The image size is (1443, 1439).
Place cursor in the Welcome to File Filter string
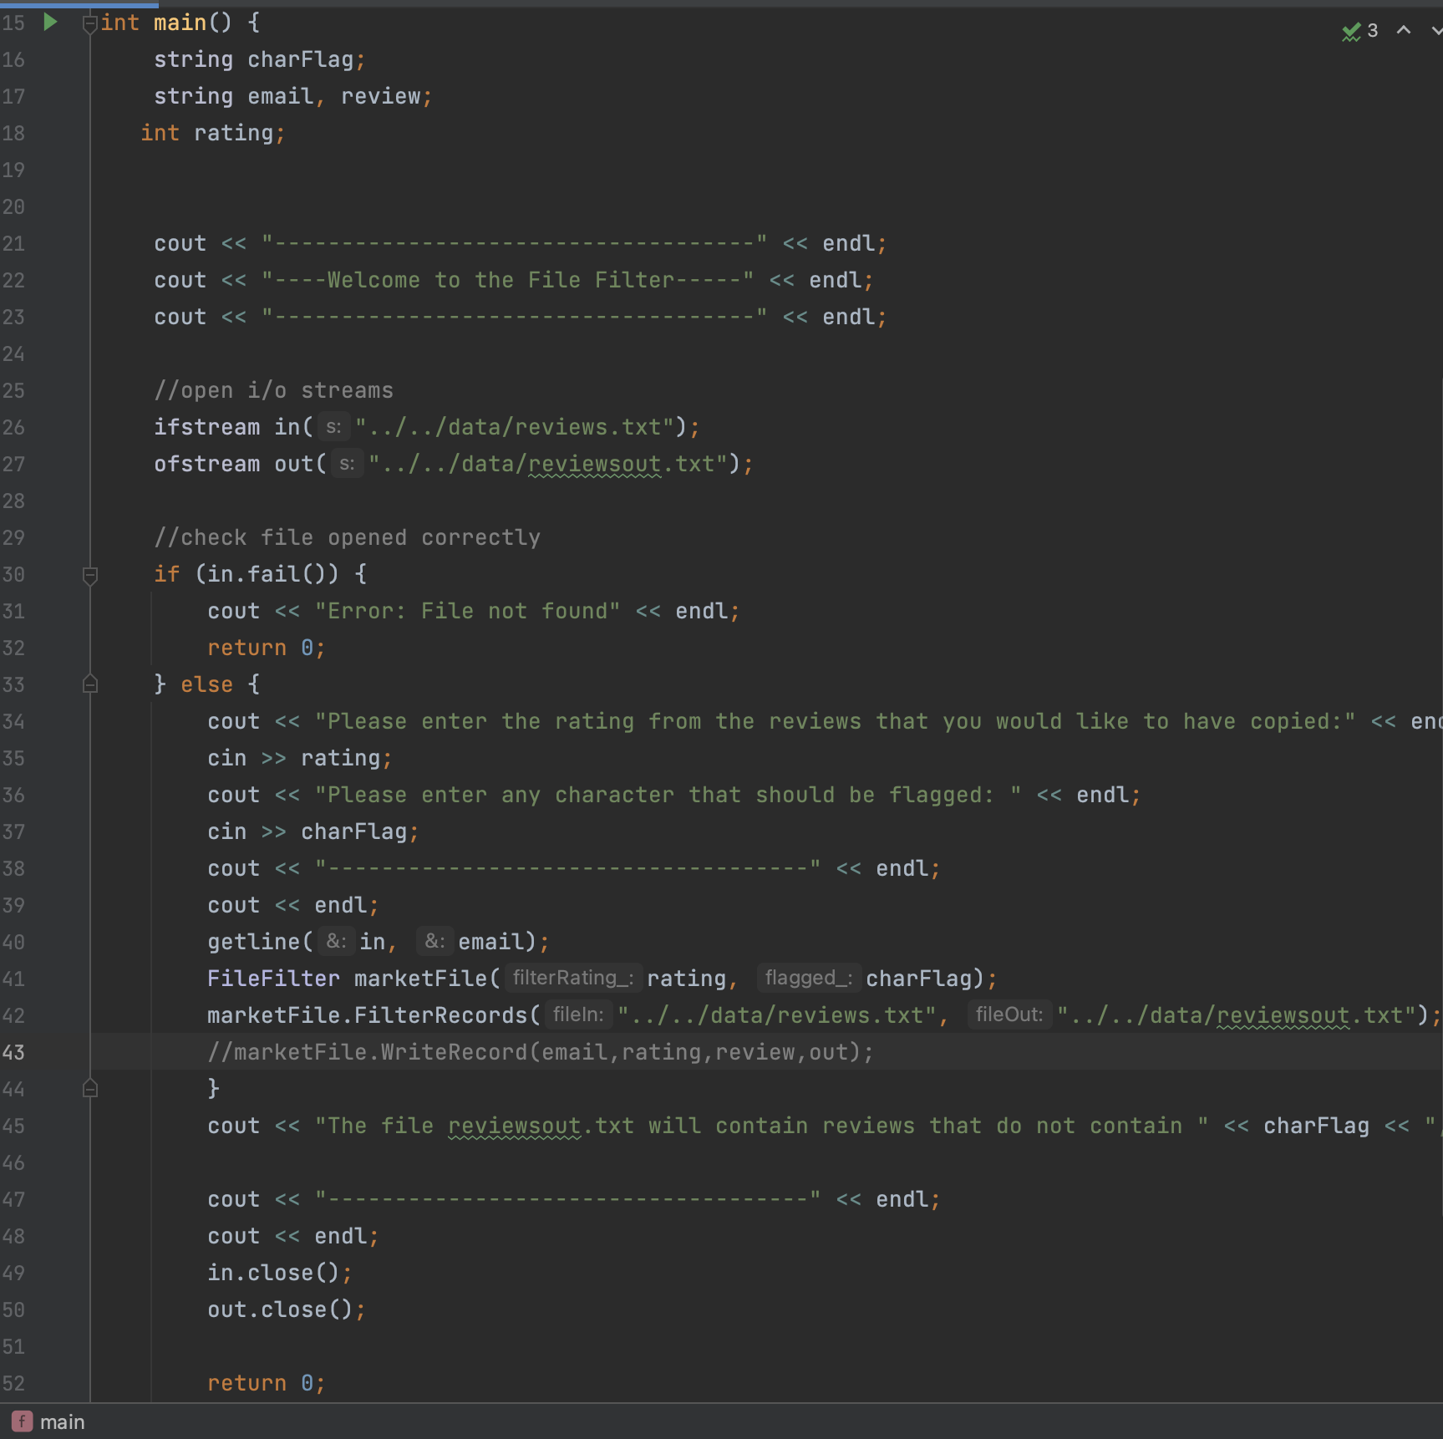(501, 280)
